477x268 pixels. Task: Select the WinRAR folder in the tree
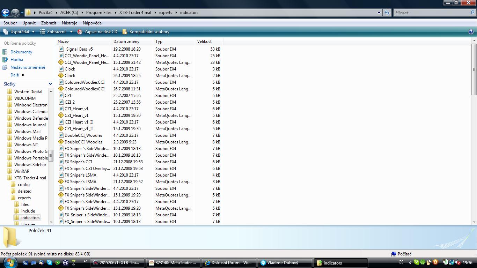click(22, 171)
